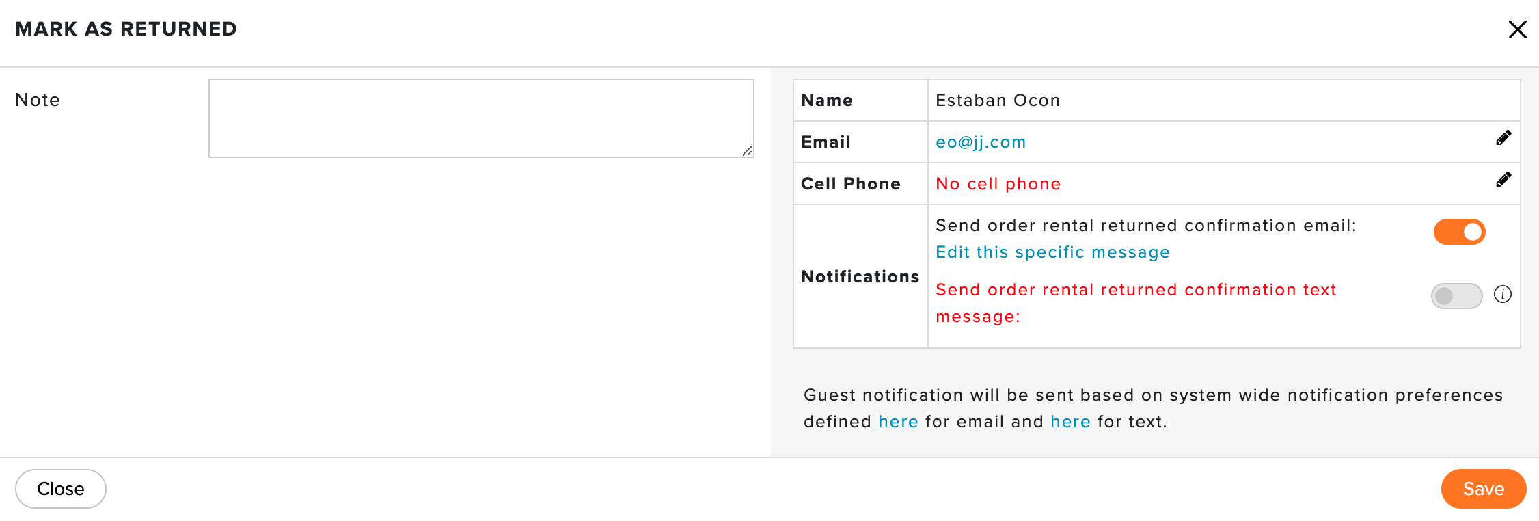1539x521 pixels.
Task: Click the Note field label
Action: click(38, 100)
